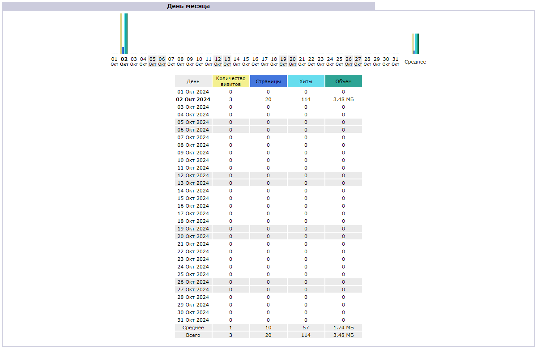Click the "1.74 МБ" average volume cell

coord(344,328)
